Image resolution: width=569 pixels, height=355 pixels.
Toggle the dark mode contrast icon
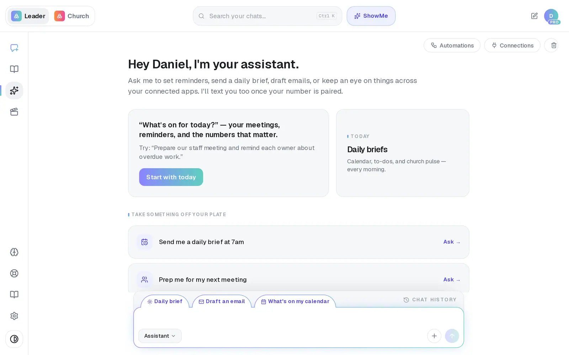tap(14, 339)
